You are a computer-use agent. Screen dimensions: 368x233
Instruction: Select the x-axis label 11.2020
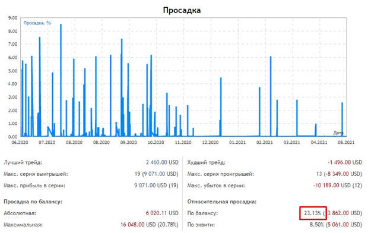pos(183,143)
